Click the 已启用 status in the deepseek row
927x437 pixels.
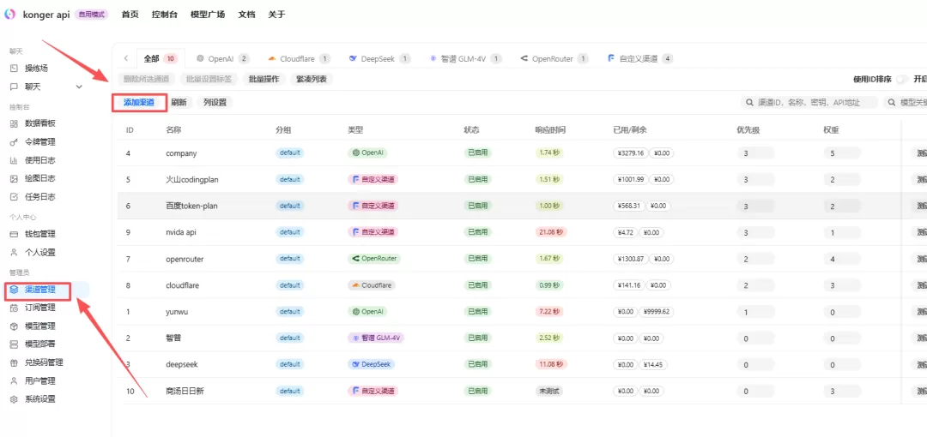478,364
